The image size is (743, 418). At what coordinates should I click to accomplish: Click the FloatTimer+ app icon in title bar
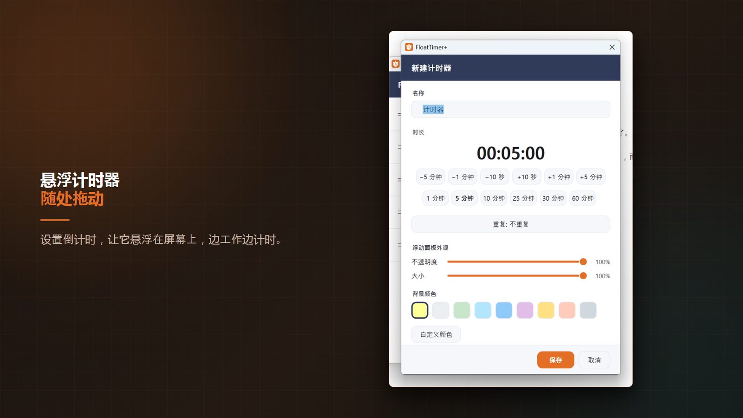409,47
